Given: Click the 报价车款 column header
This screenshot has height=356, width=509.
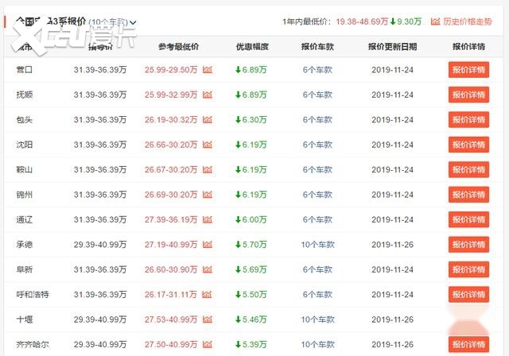Looking at the screenshot, I should coord(317,47).
